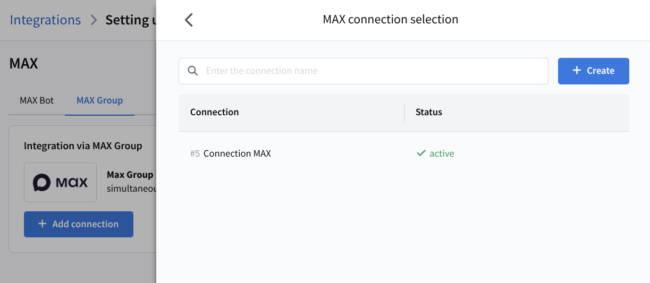Click the MAX connection selection title
Screen dimensions: 650x283
click(390, 20)
